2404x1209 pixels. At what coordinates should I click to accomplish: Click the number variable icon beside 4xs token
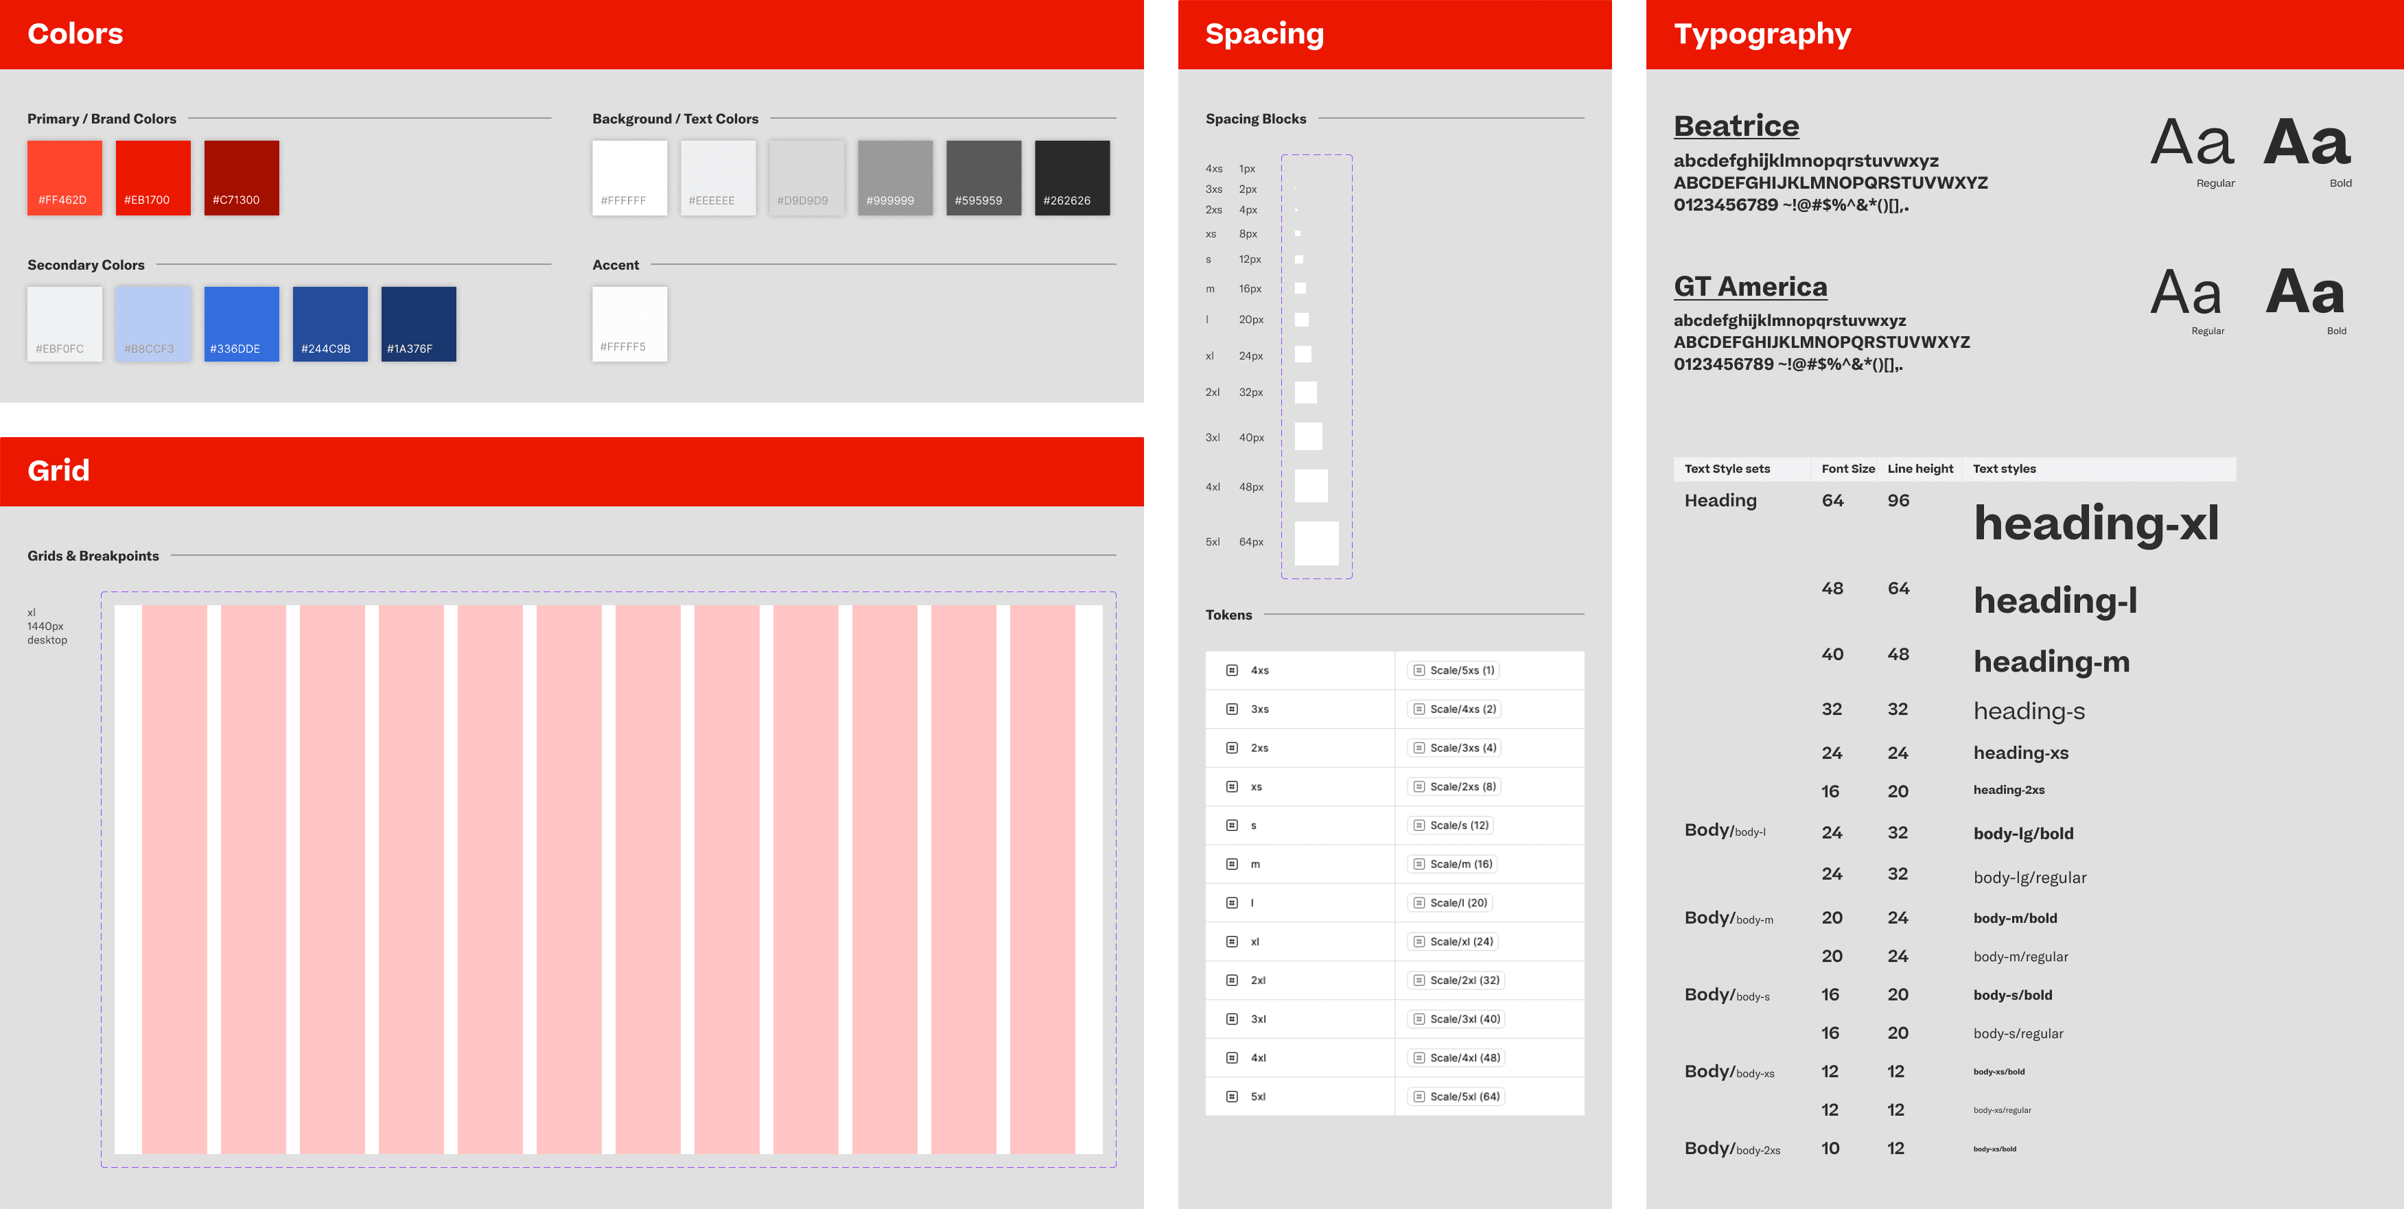[1232, 670]
